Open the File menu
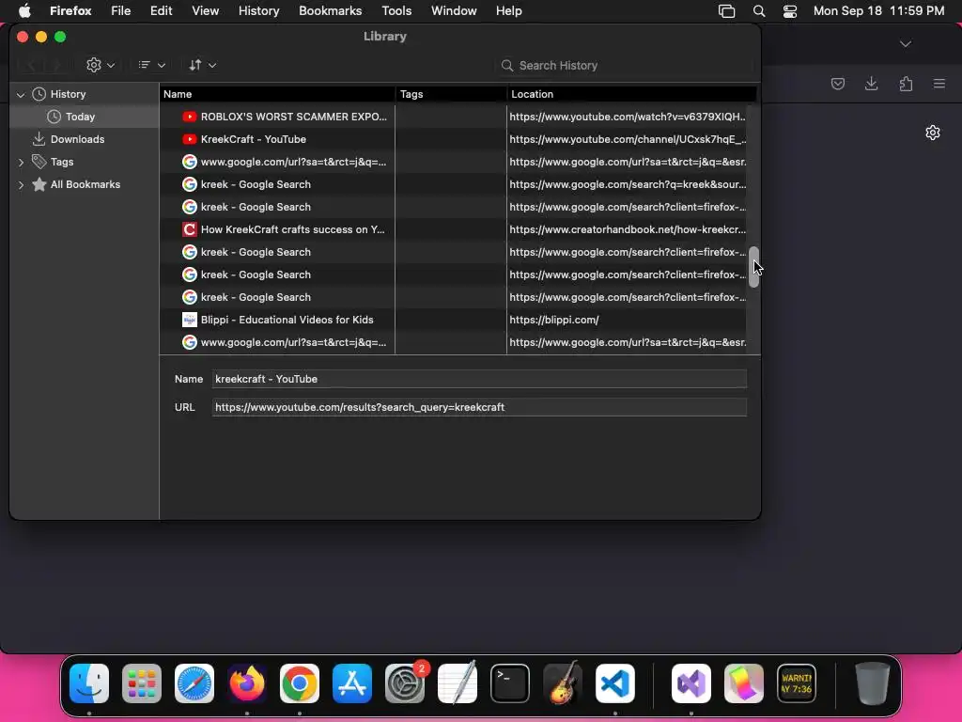 (121, 11)
